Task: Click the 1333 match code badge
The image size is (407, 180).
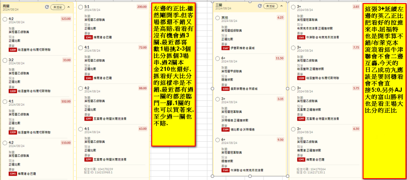Action: pos(225,89)
